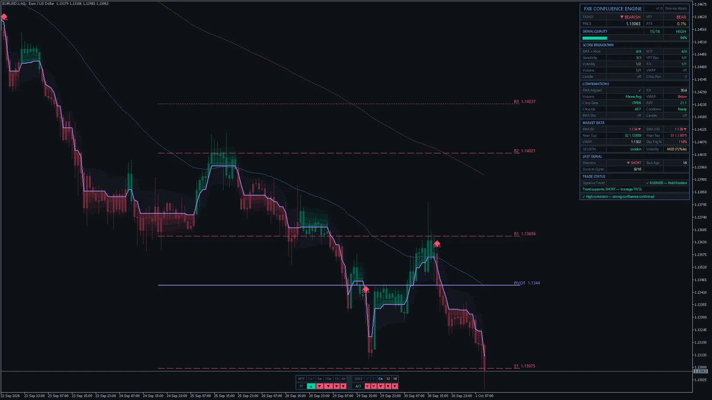This screenshot has width=712, height=400.
Task: Click the Near Sup S2 1.12859 value
Action: tap(633, 136)
